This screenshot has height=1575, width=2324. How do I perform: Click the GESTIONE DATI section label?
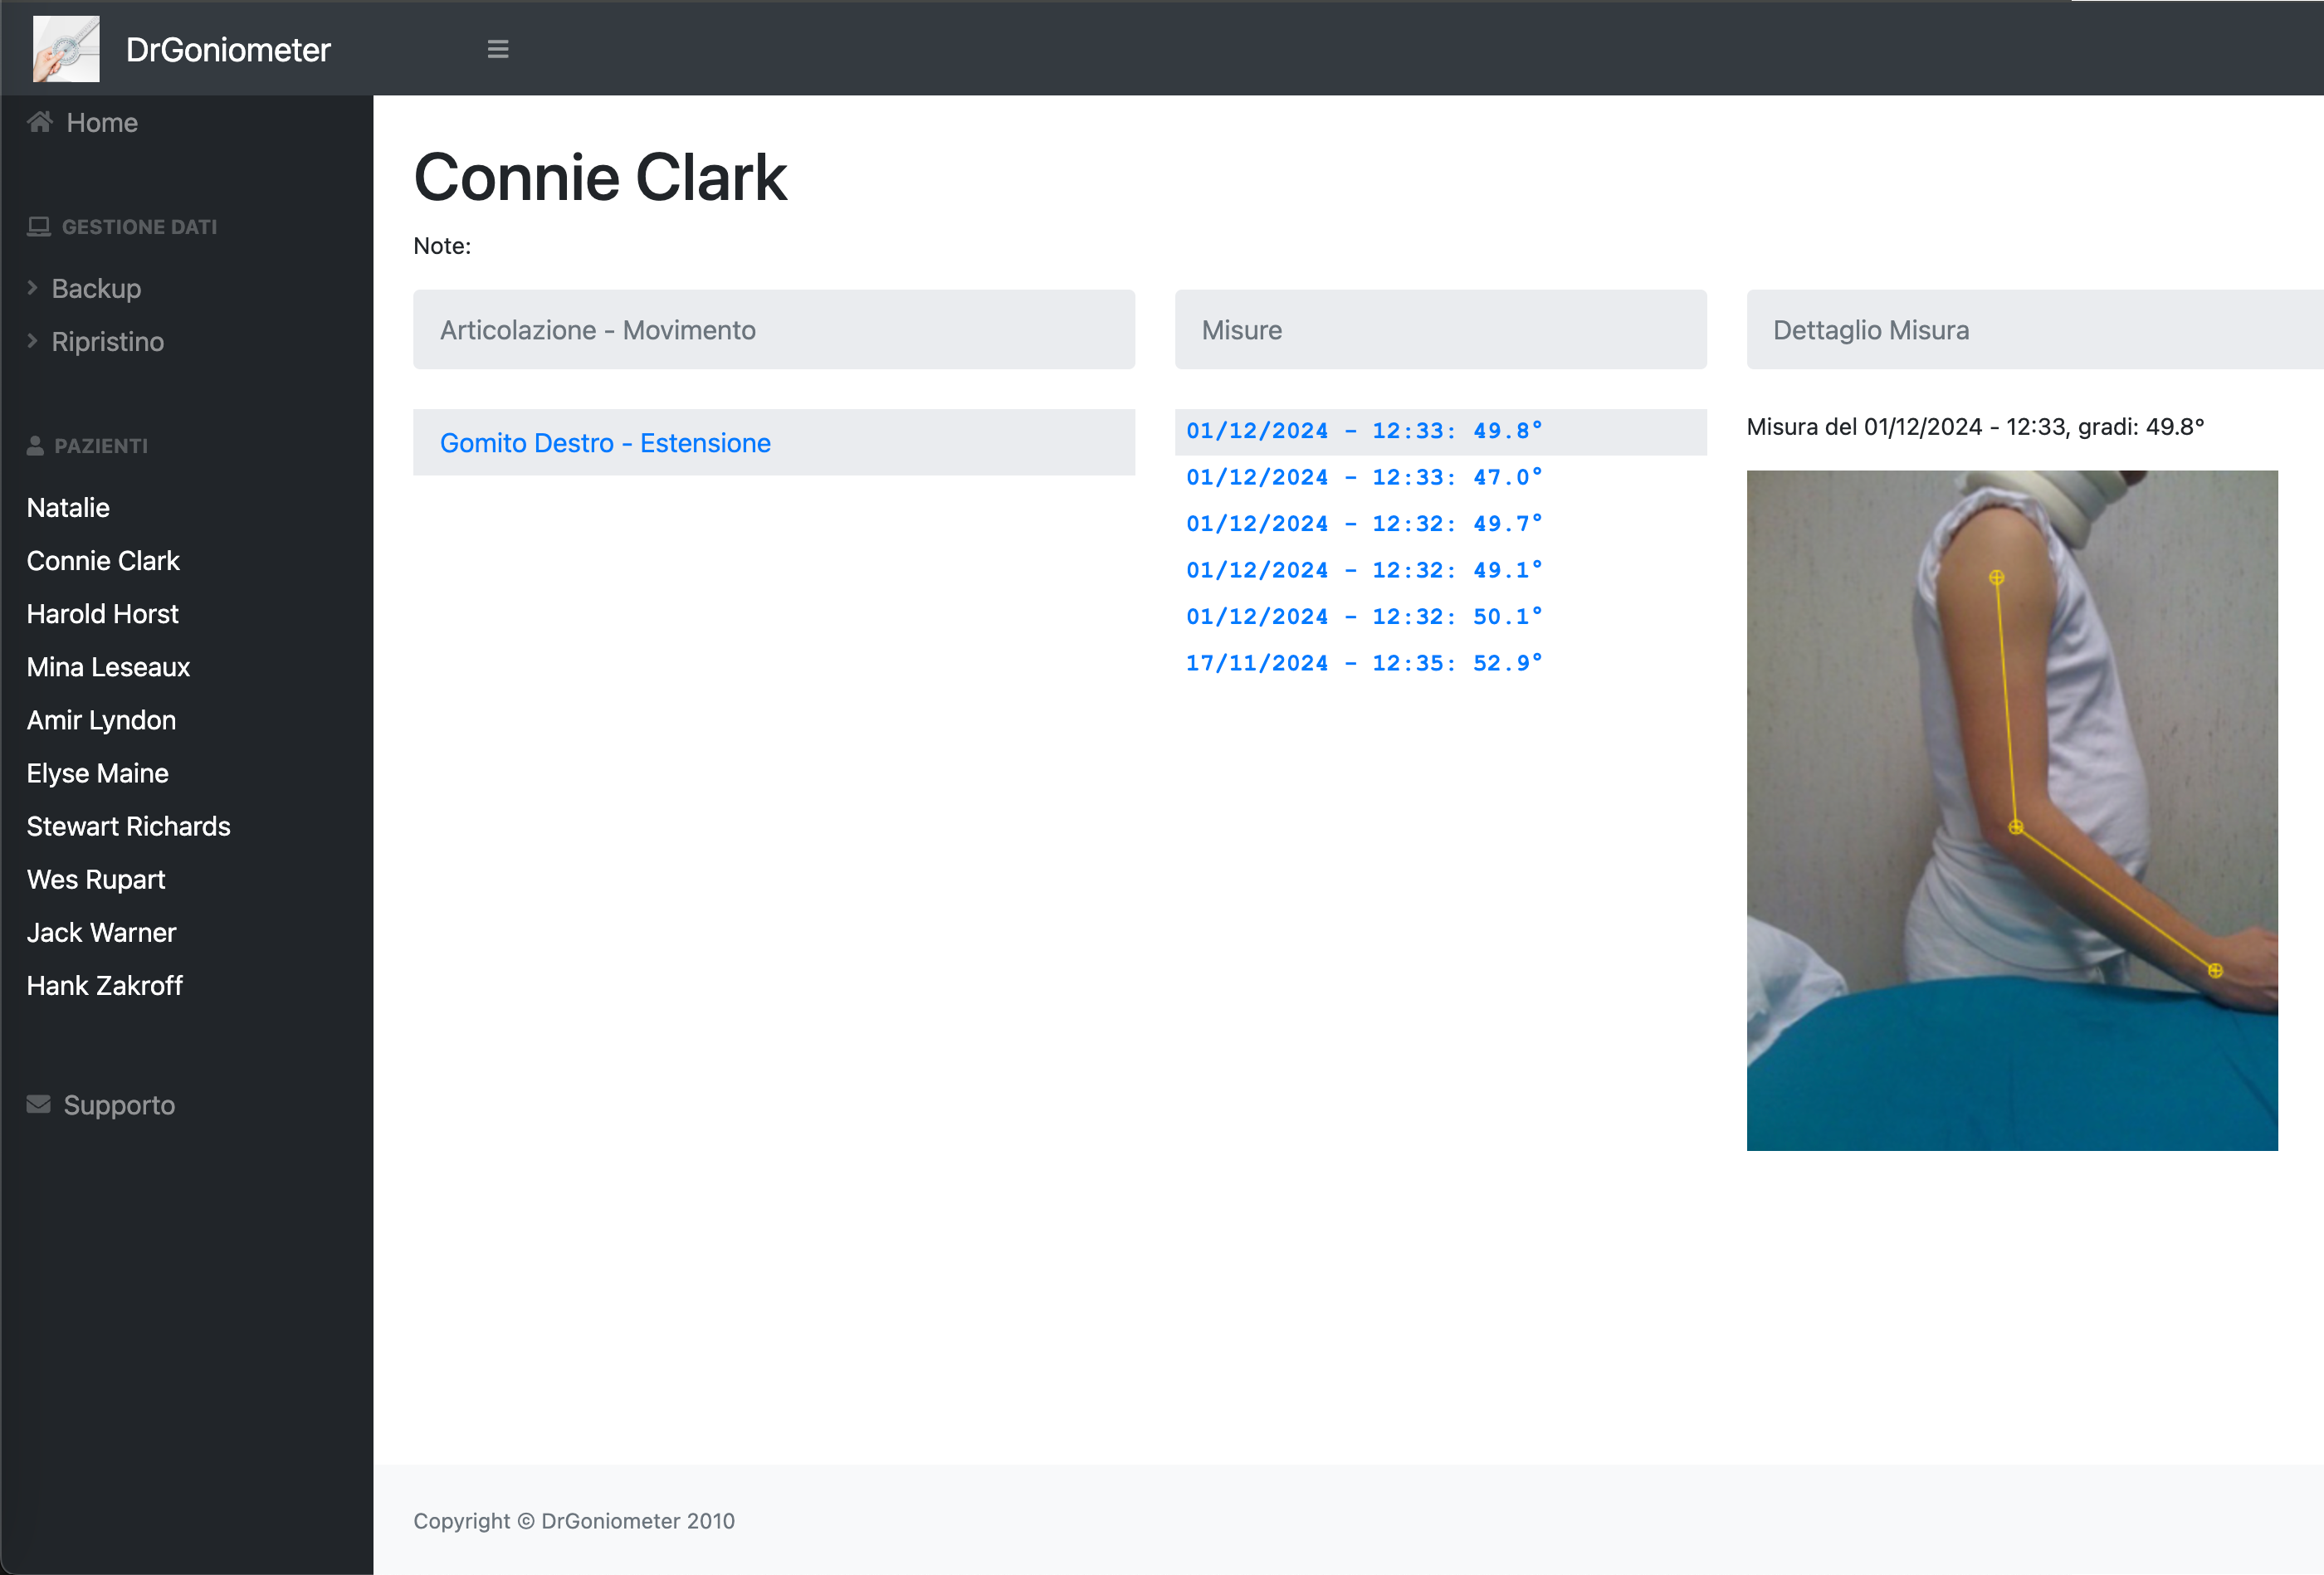[x=139, y=226]
